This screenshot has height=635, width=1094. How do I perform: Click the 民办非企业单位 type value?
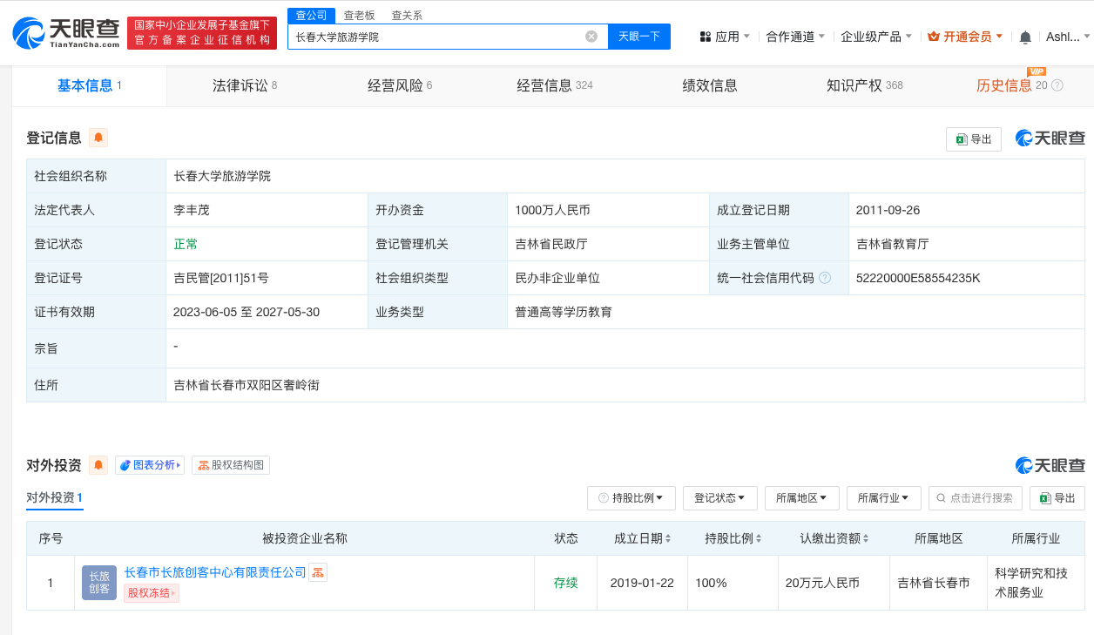[x=557, y=278]
